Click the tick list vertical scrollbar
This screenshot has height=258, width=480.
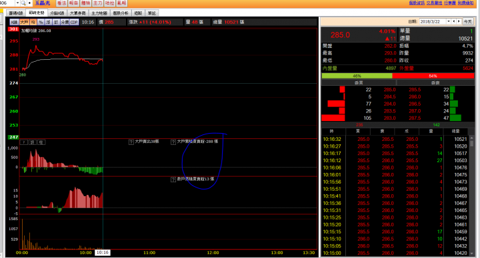point(471,195)
